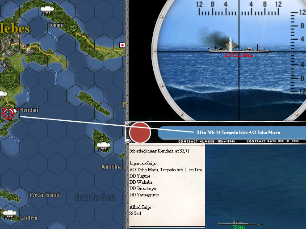Click the red AO Toho Maru label
306x229 pixels.
[x=239, y=55]
